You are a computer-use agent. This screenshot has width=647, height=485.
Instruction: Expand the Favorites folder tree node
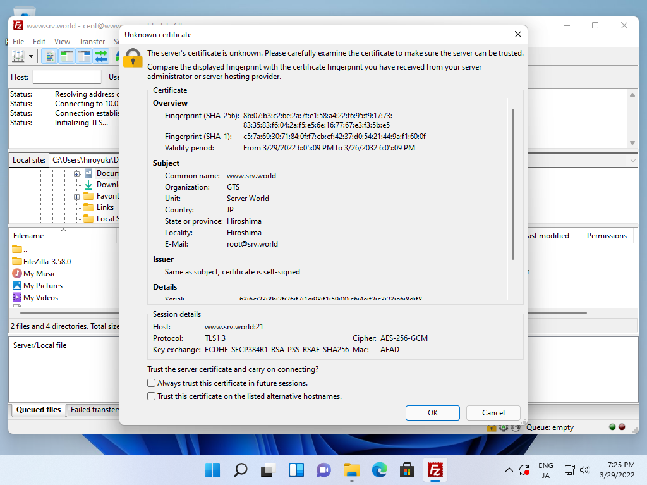[77, 196]
